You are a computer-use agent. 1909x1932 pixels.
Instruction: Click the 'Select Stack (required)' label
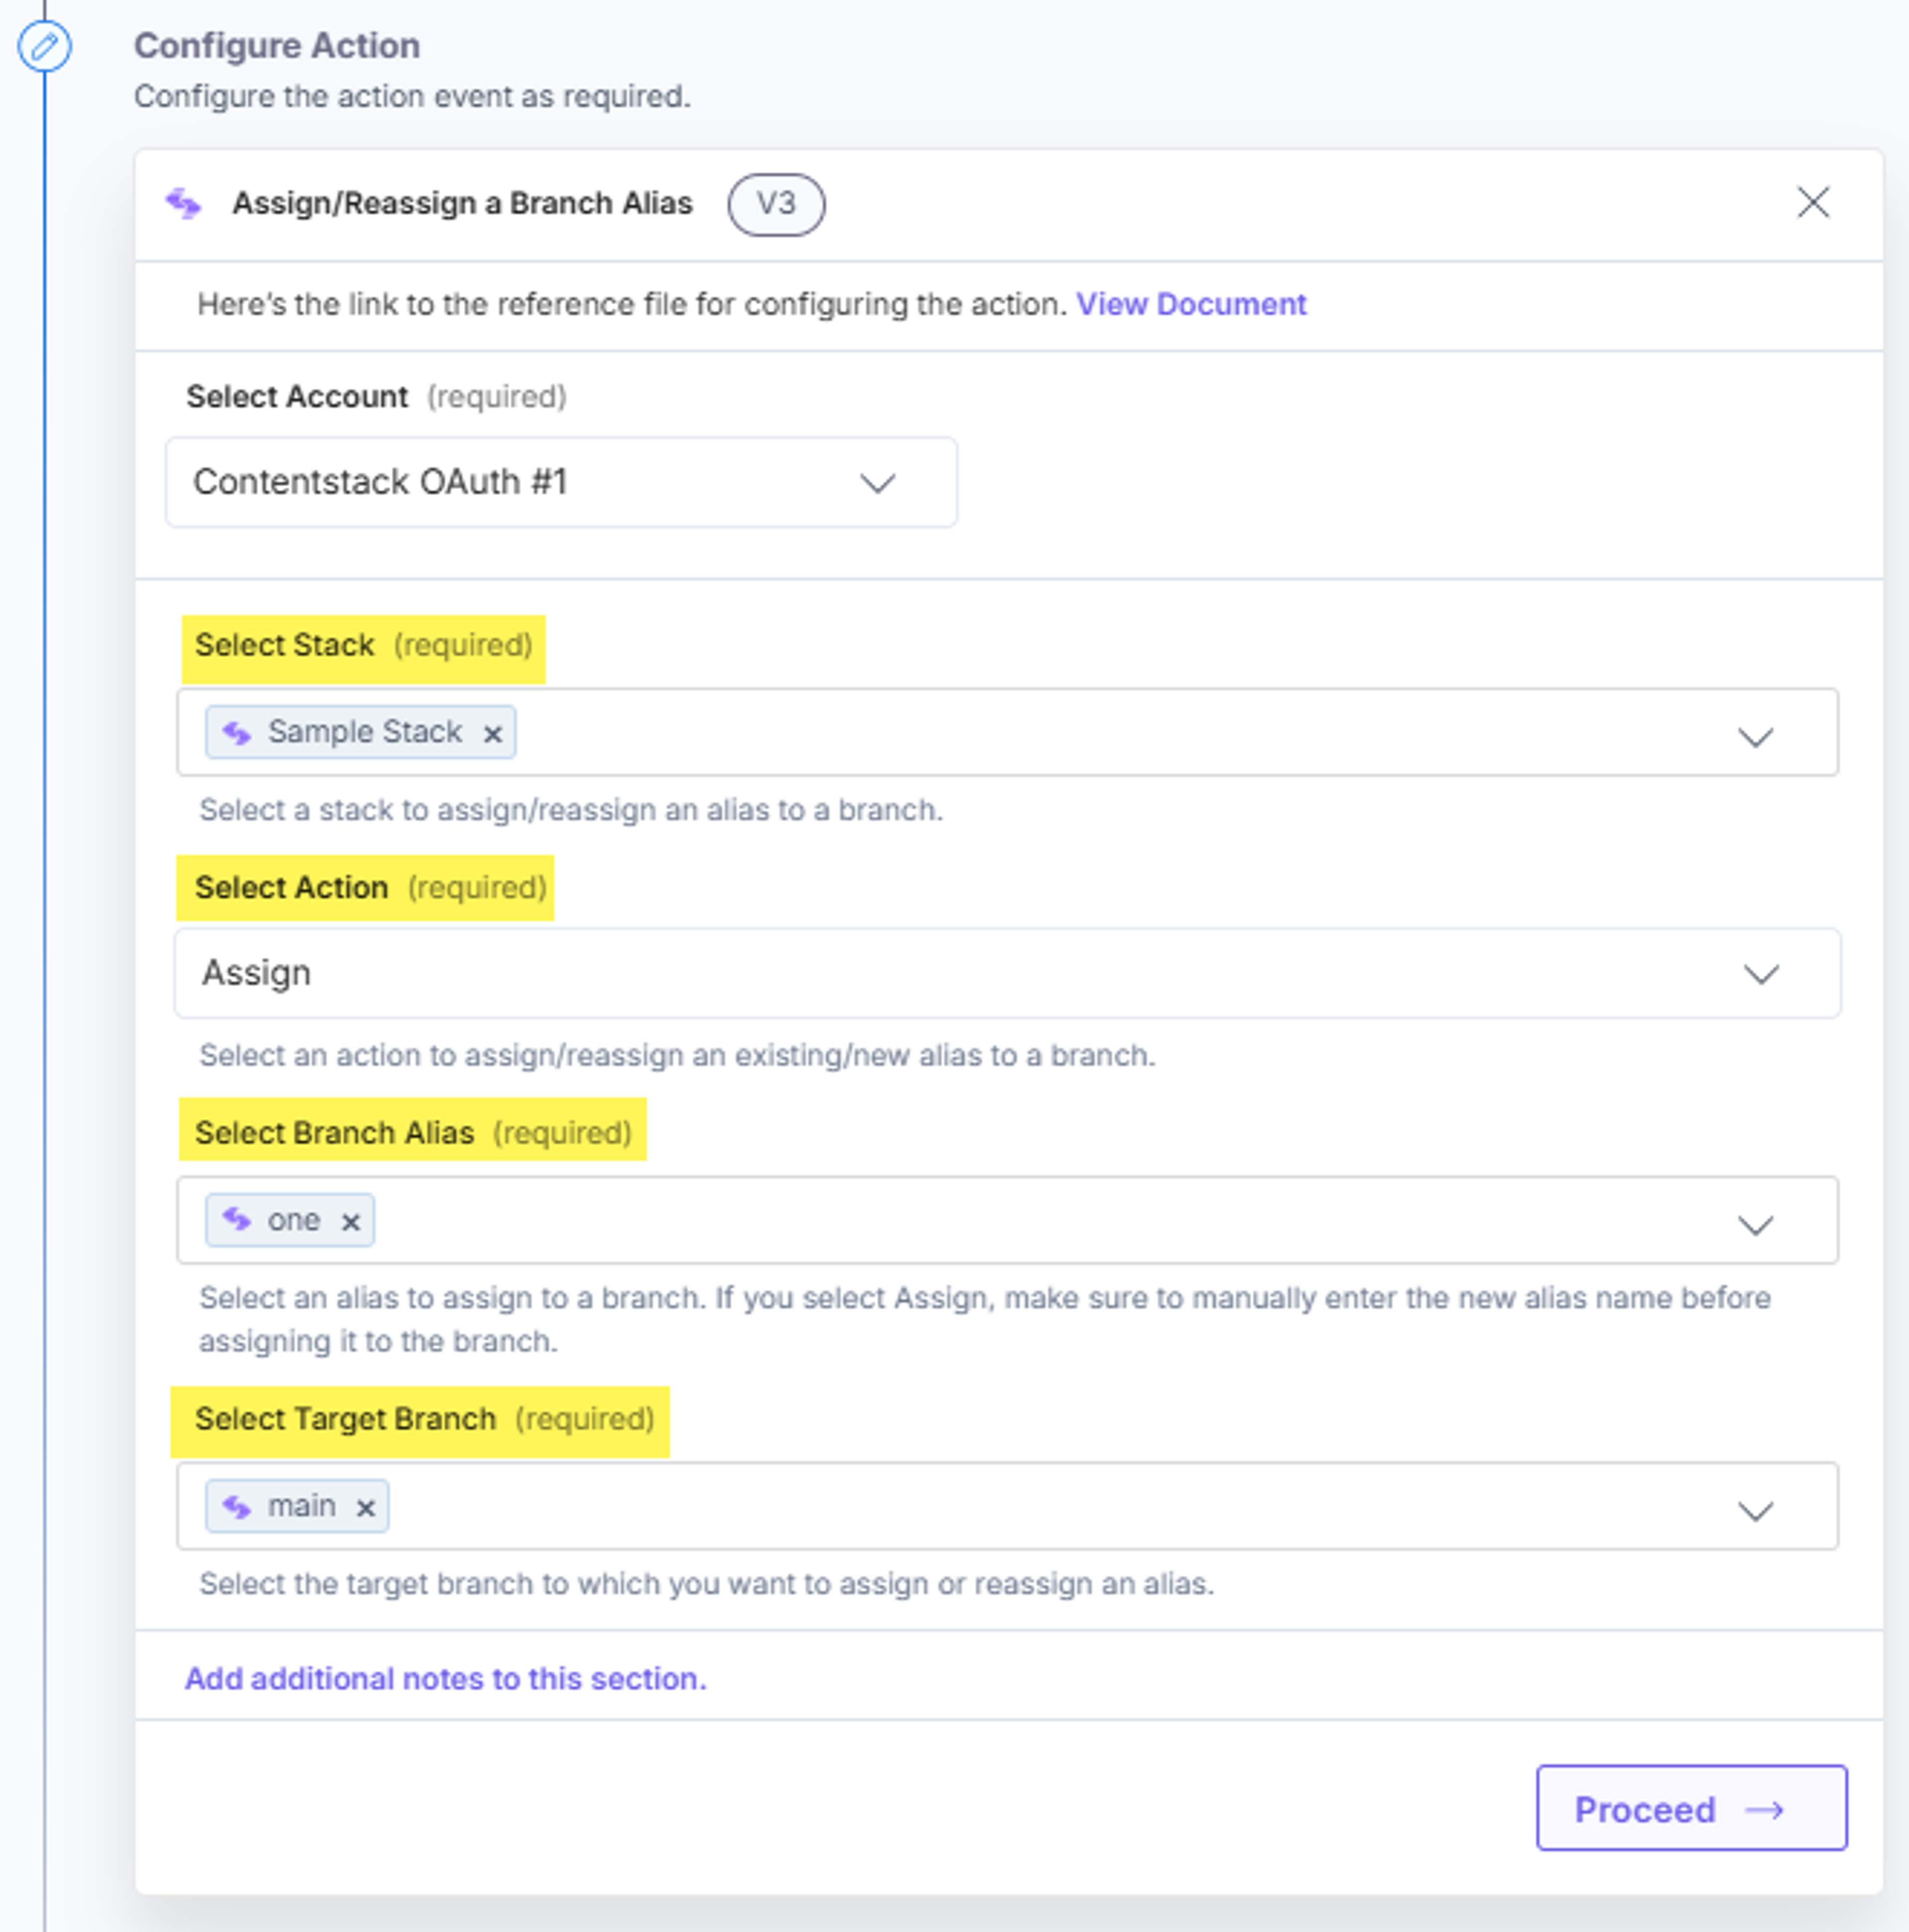click(x=364, y=646)
